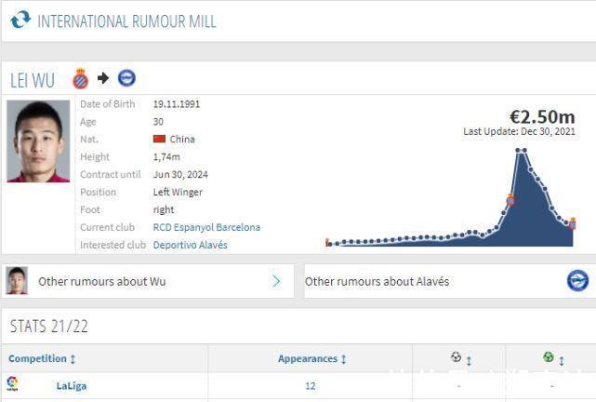The height and width of the screenshot is (402, 596).
Task: Open Other rumours about Alavés
Action: coord(450,281)
